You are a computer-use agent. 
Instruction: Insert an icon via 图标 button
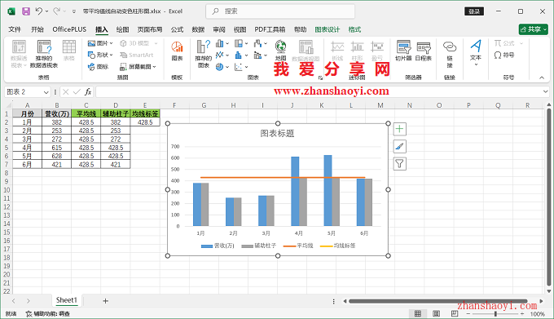click(99, 66)
